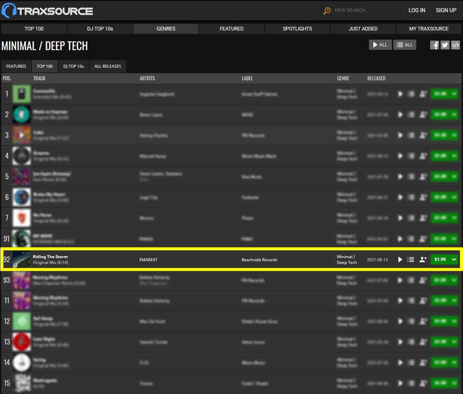463x394 pixels.
Task: Follow the artist of position 3
Action: pyautogui.click(x=423, y=135)
